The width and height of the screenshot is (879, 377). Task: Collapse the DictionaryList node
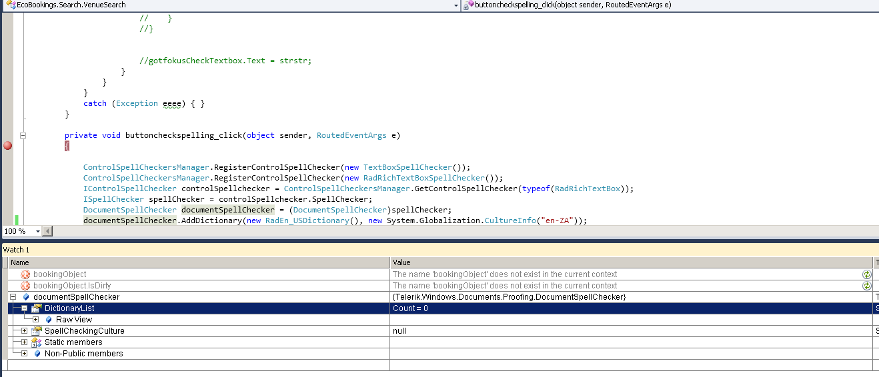[24, 308]
